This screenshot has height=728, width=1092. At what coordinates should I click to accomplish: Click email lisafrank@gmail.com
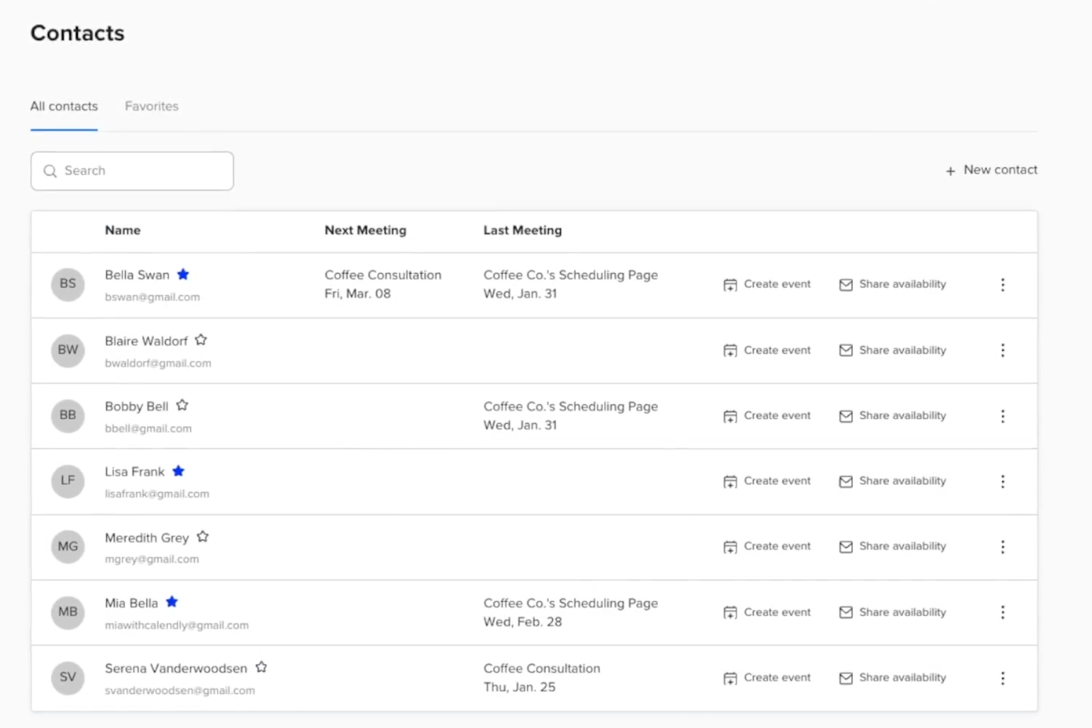pos(157,494)
